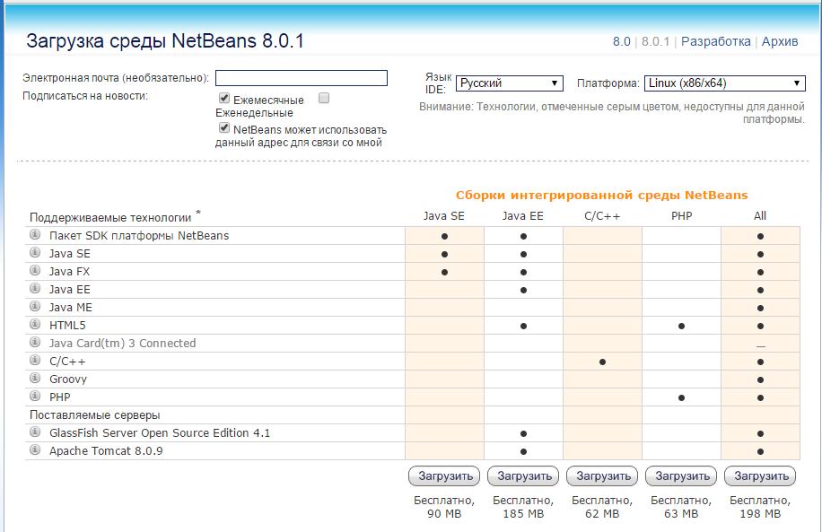Screen dimensions: 822x532
Task: Click info icon next to Java EE row
Action: coord(35,288)
